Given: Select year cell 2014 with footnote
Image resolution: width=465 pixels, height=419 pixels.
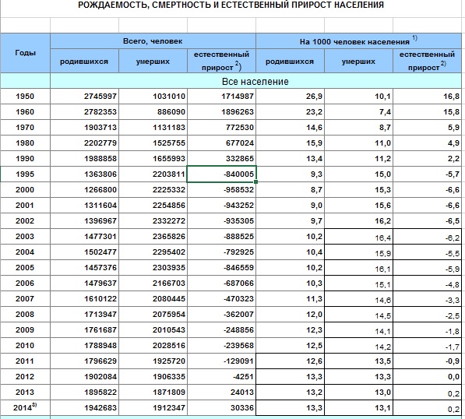Looking at the screenshot, I should 25,407.
